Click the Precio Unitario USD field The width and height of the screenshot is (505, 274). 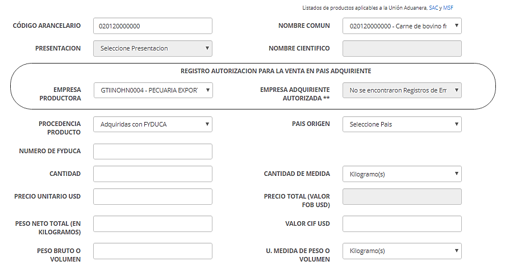pyautogui.click(x=153, y=196)
